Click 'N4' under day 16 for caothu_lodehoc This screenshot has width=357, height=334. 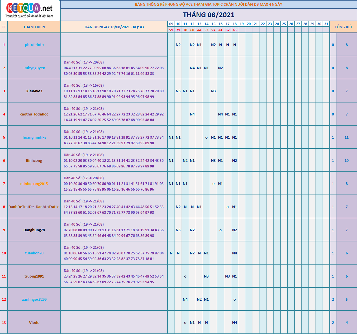tap(221, 114)
